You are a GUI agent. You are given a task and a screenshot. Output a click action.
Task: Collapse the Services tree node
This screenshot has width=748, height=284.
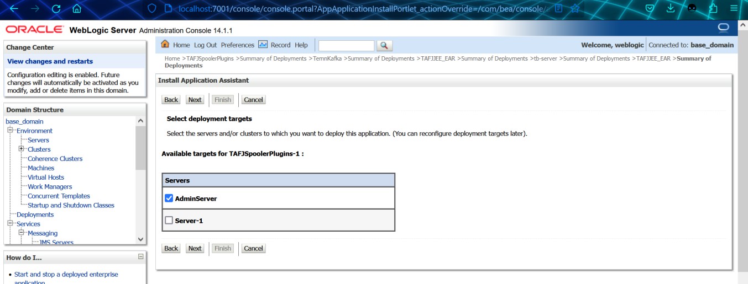[10, 224]
